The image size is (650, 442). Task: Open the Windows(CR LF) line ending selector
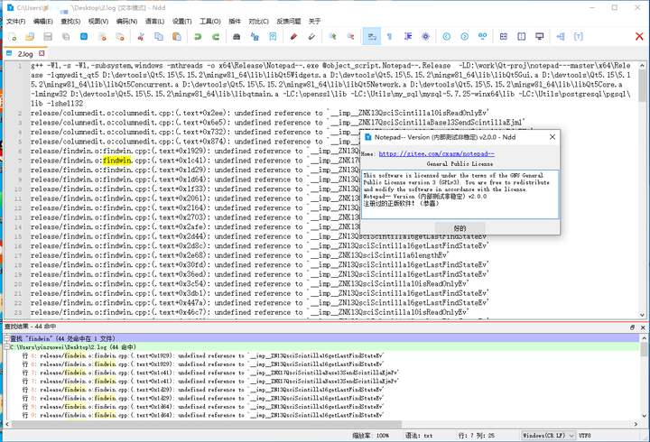click(547, 436)
